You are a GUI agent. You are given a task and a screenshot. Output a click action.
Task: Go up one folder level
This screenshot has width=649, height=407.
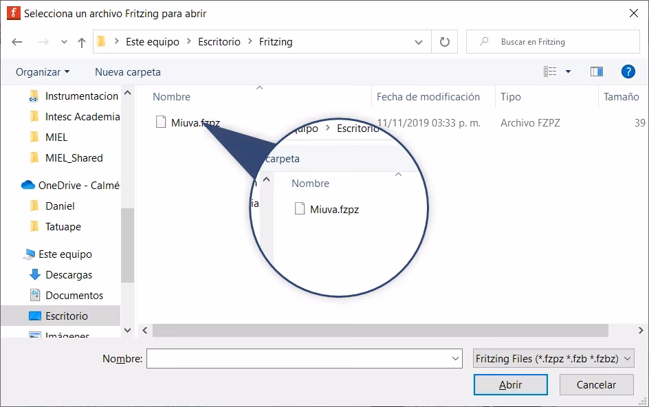82,42
